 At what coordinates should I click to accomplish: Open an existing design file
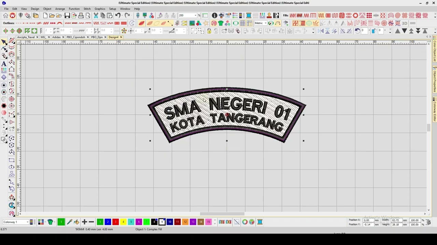point(52,16)
